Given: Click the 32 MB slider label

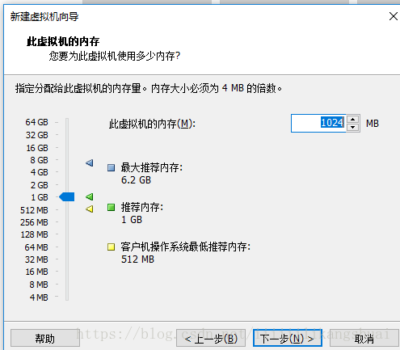Looking at the screenshot, I should pyautogui.click(x=36, y=259).
